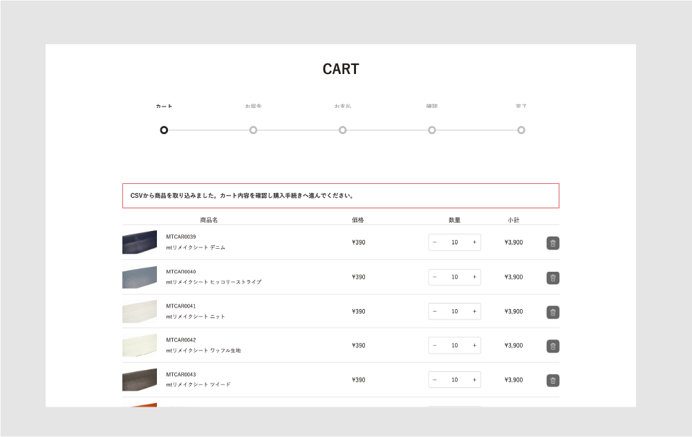Open the MTCAR0039 denim product thumbnail
The image size is (692, 437).
[x=140, y=243]
